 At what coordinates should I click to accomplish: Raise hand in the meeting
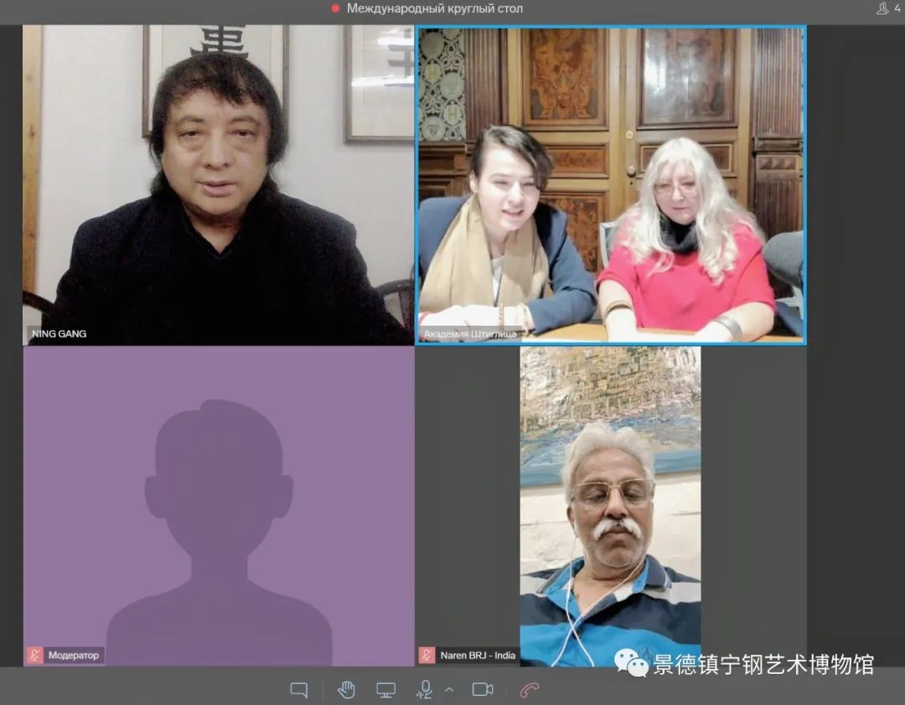click(346, 690)
